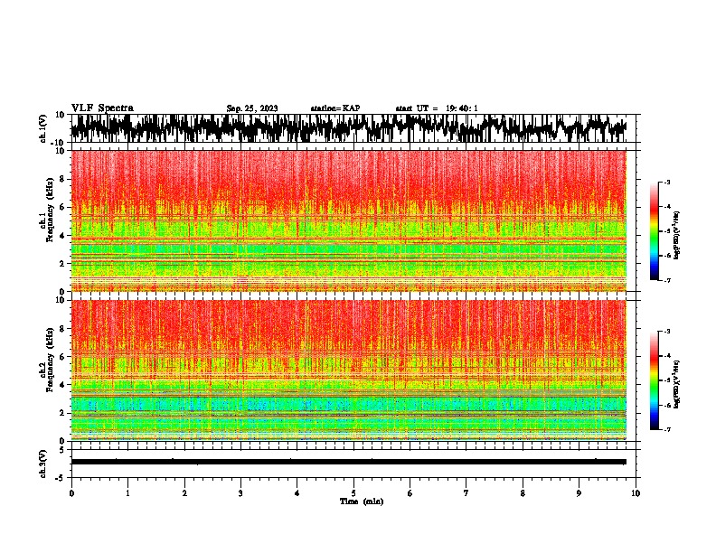Click time axis tick label "7"
Image resolution: width=716 pixels, height=553 pixels.
click(x=466, y=493)
